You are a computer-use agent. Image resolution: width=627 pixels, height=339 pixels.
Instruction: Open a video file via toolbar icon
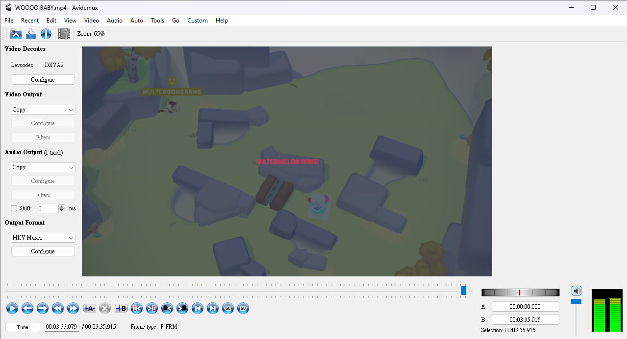pos(16,34)
